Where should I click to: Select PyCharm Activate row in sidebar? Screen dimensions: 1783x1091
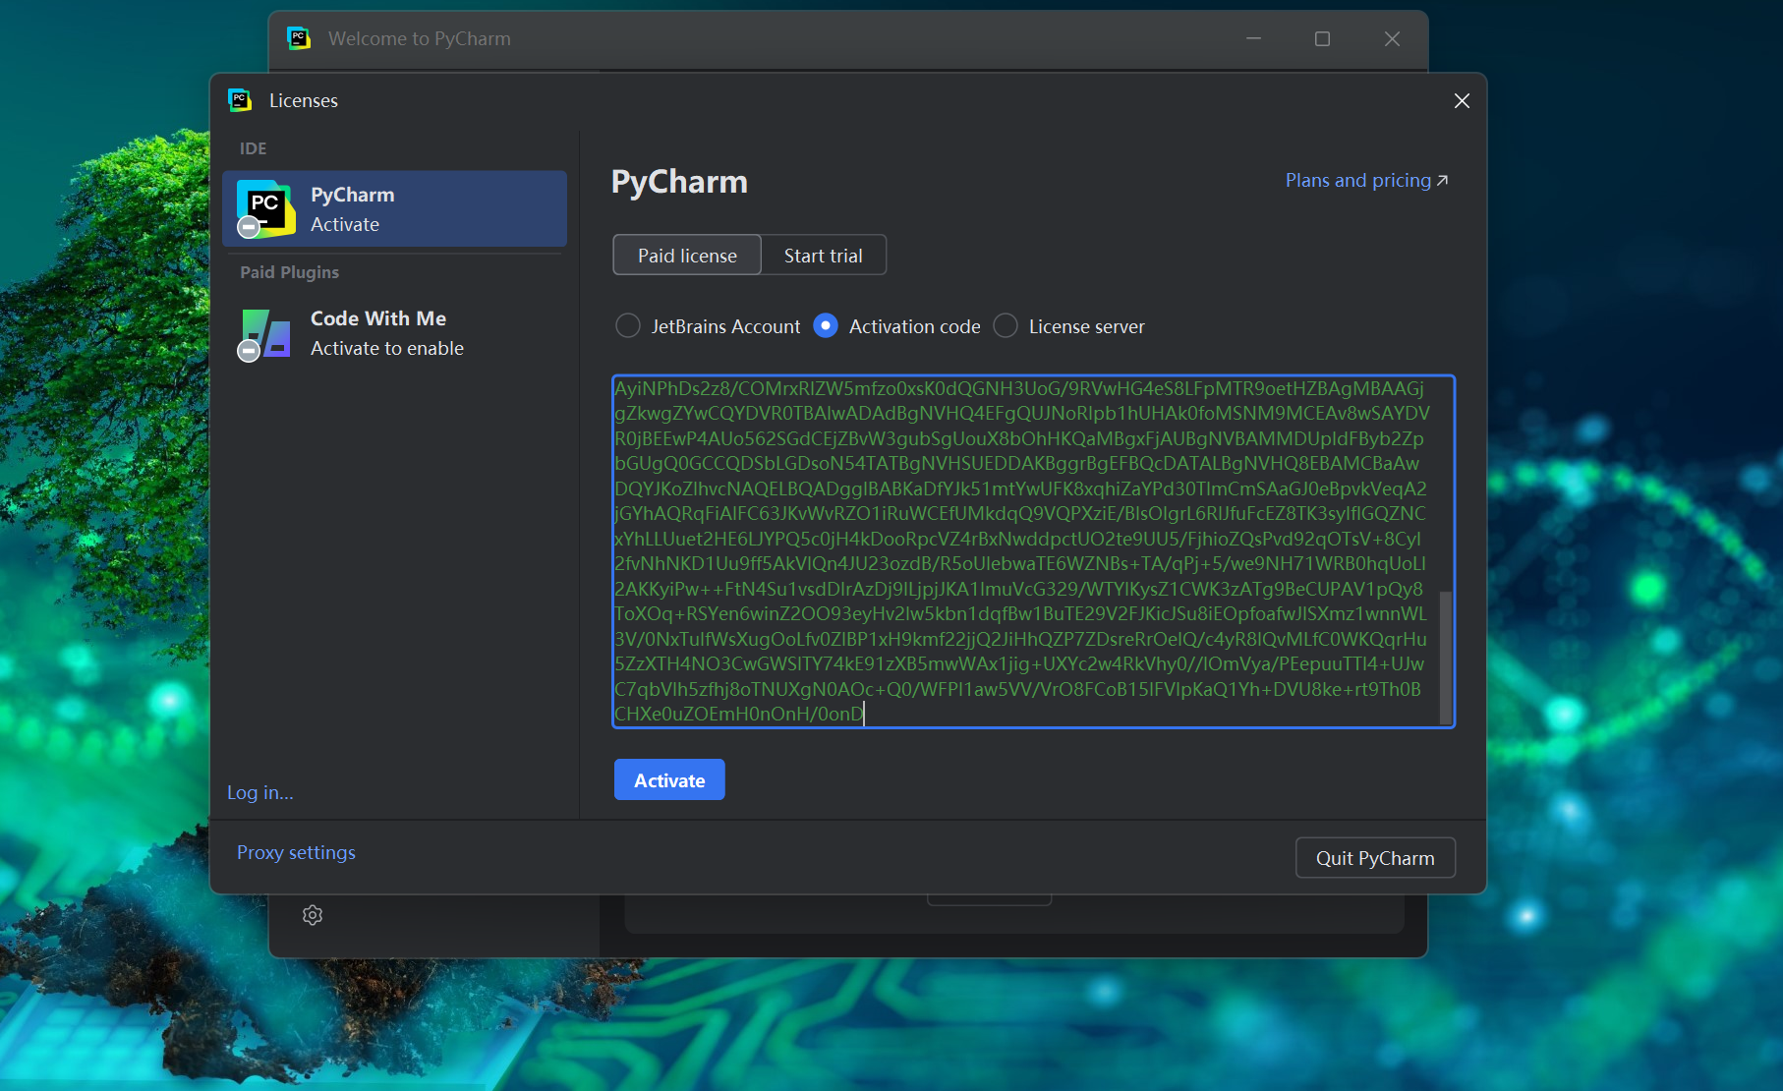pyautogui.click(x=394, y=208)
